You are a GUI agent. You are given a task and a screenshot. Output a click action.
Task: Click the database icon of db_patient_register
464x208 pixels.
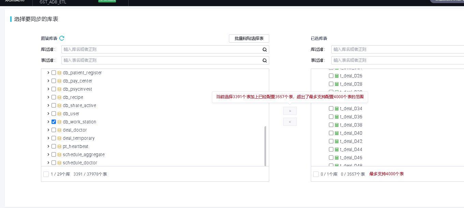(59, 73)
